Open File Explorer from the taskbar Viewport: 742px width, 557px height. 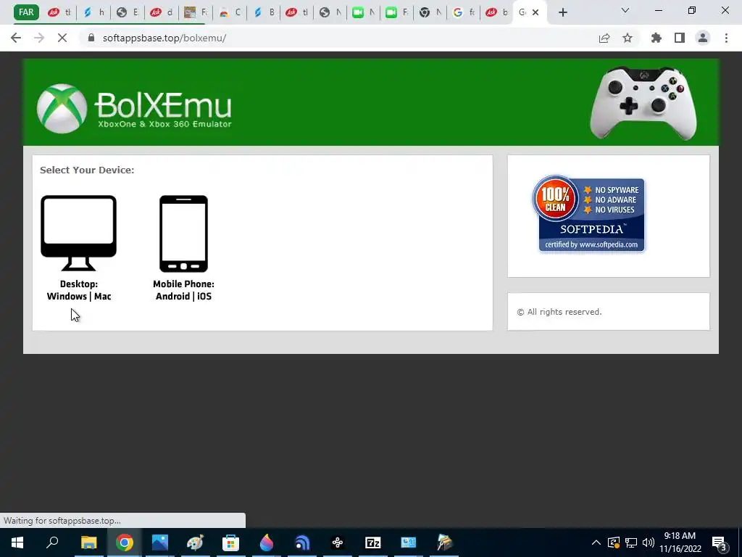point(88,542)
